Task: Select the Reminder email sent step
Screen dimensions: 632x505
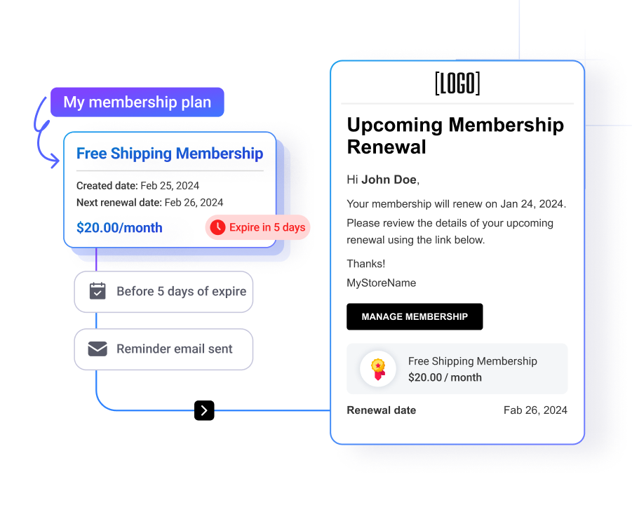Action: tap(163, 349)
